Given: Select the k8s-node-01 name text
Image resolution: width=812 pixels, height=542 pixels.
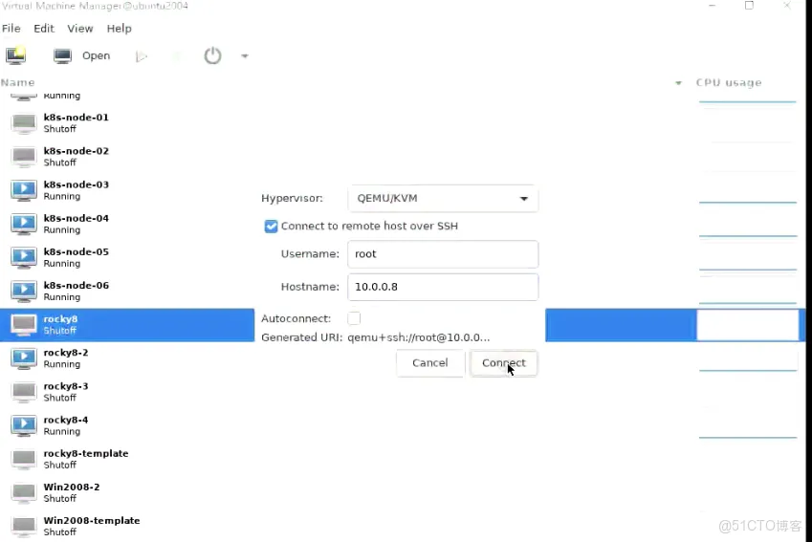Looking at the screenshot, I should click(x=77, y=118).
